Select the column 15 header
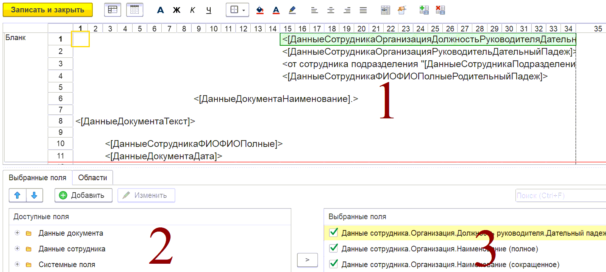This screenshot has width=606, height=272. 287,29
